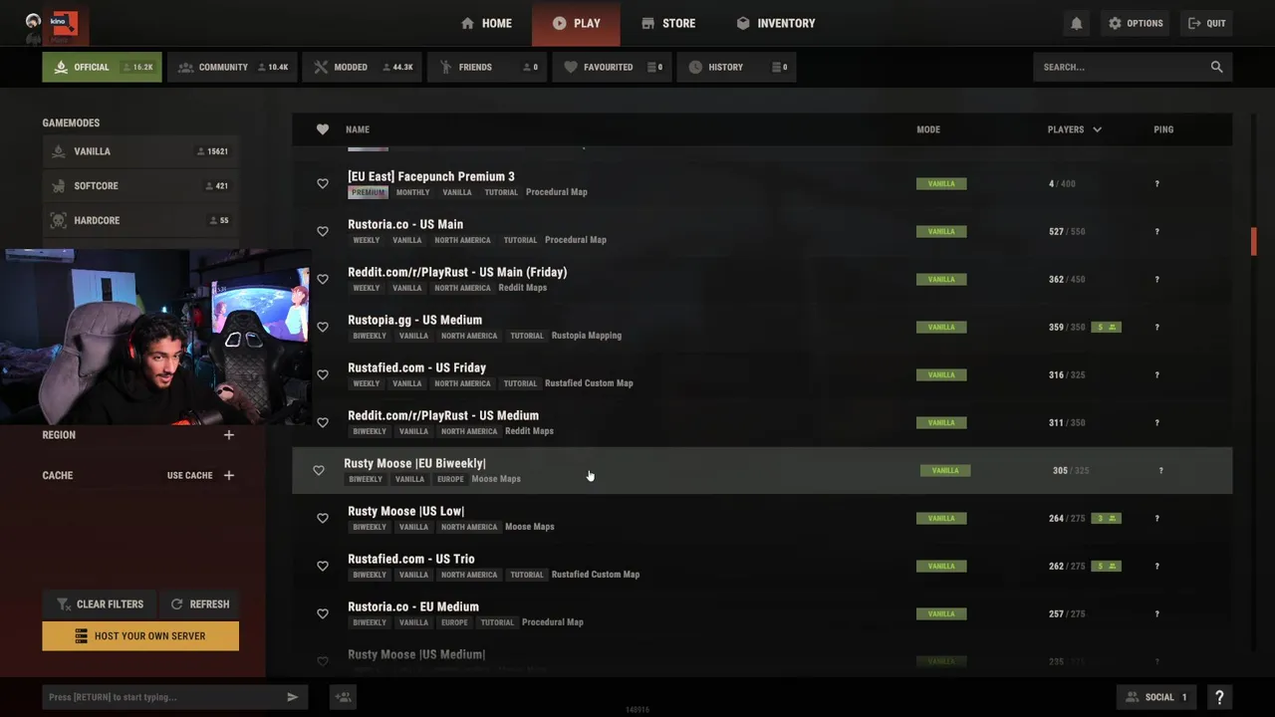The height and width of the screenshot is (717, 1275).
Task: Favourite Rustopia.gg US Medium server
Action: (x=322, y=328)
